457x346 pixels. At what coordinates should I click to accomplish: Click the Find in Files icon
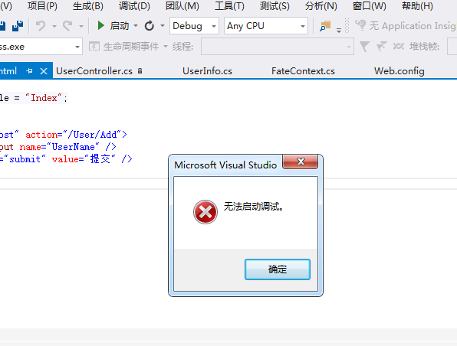(325, 26)
